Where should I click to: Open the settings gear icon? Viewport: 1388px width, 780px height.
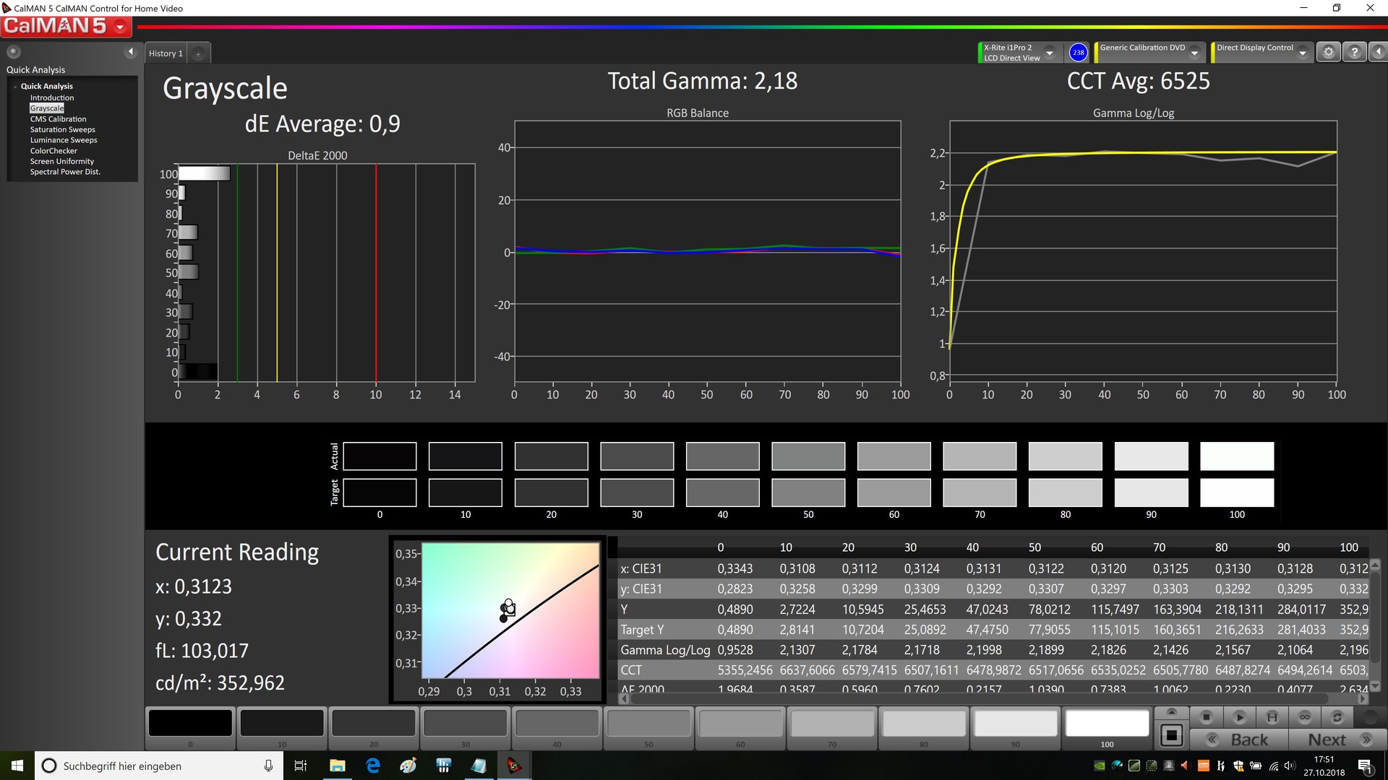1328,52
